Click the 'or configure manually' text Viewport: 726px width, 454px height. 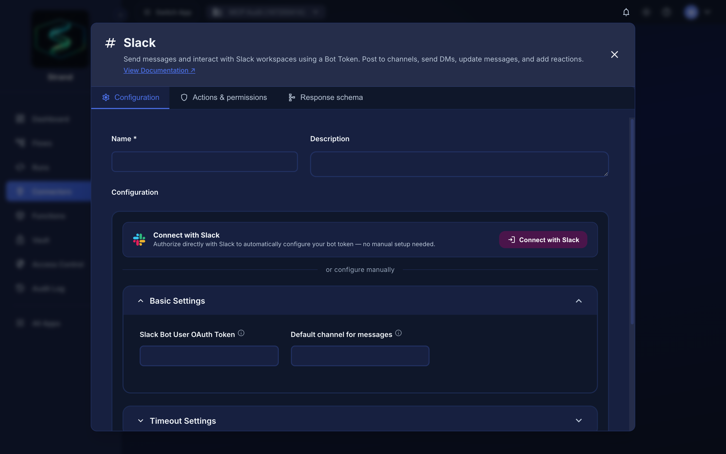360,270
